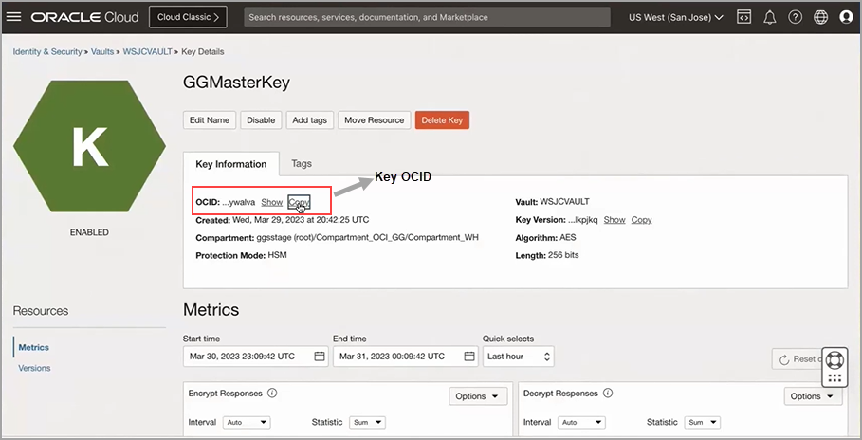Open the help question mark icon
This screenshot has height=440, width=862.
click(x=795, y=17)
